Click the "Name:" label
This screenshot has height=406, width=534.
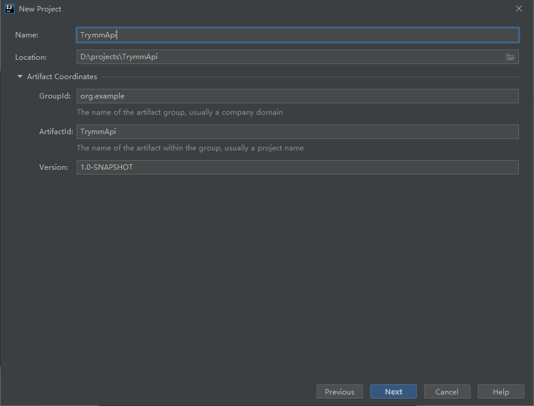tap(27, 35)
